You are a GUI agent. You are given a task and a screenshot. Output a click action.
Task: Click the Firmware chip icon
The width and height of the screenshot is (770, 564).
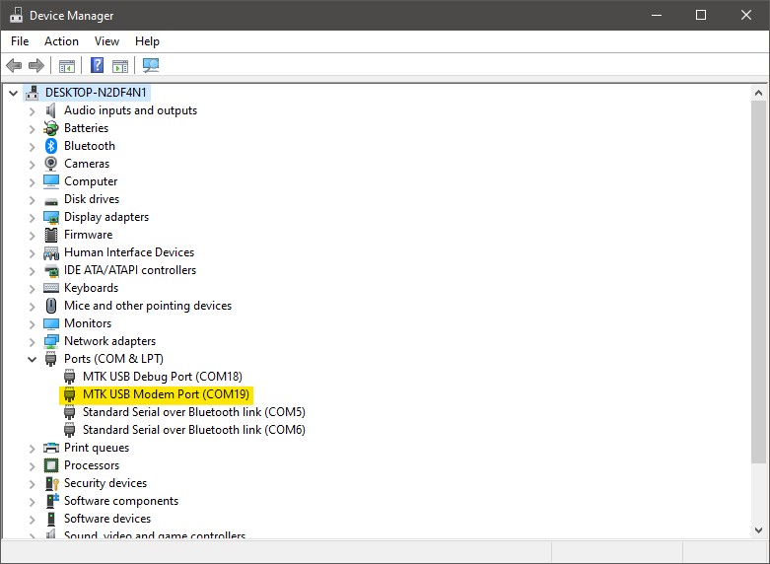point(51,235)
